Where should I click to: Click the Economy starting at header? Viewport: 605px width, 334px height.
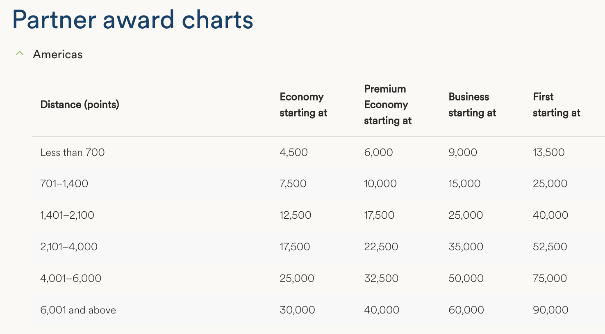point(303,105)
